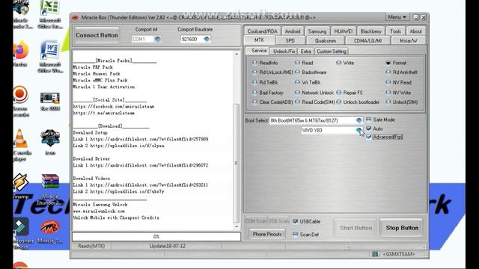Open the Comport inf COM1 dropdown
Viewport: 479px width, 269px height.
point(157,39)
